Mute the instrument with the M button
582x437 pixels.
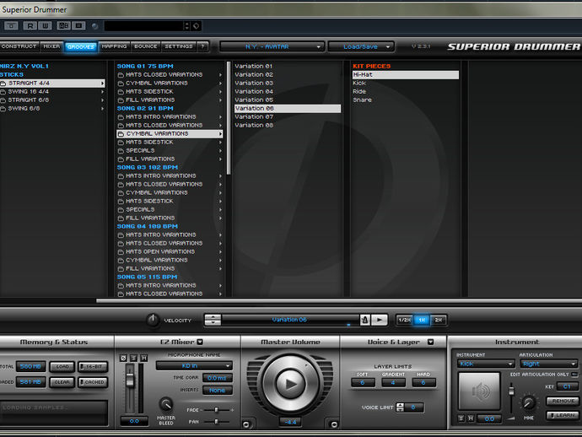click(471, 418)
